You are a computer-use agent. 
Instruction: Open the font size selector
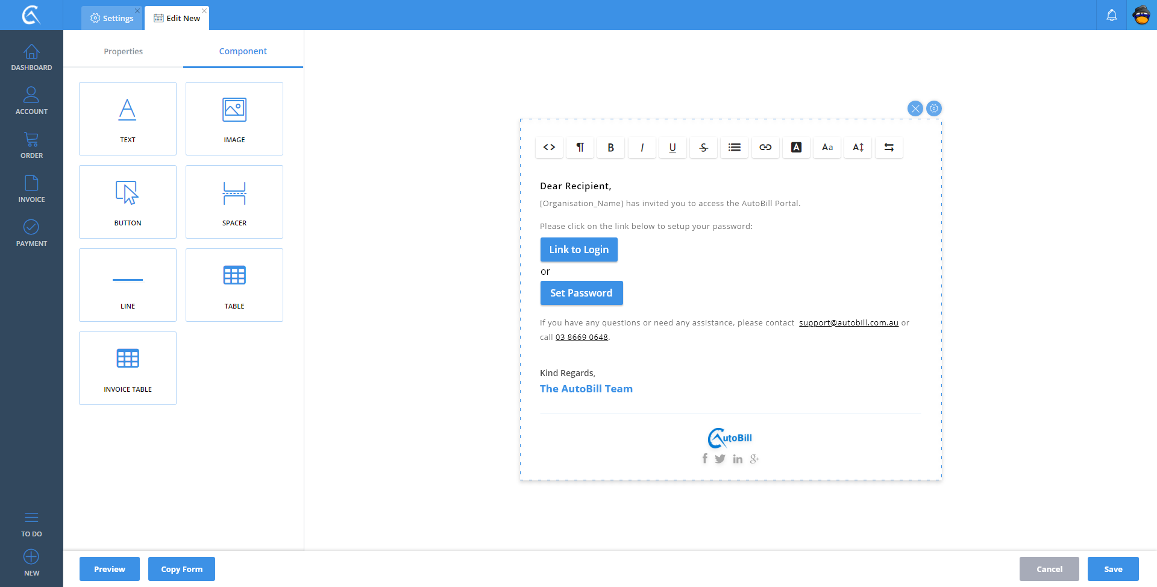click(x=827, y=147)
